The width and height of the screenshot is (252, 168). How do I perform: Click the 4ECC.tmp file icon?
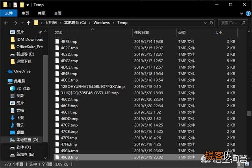tap(57, 80)
